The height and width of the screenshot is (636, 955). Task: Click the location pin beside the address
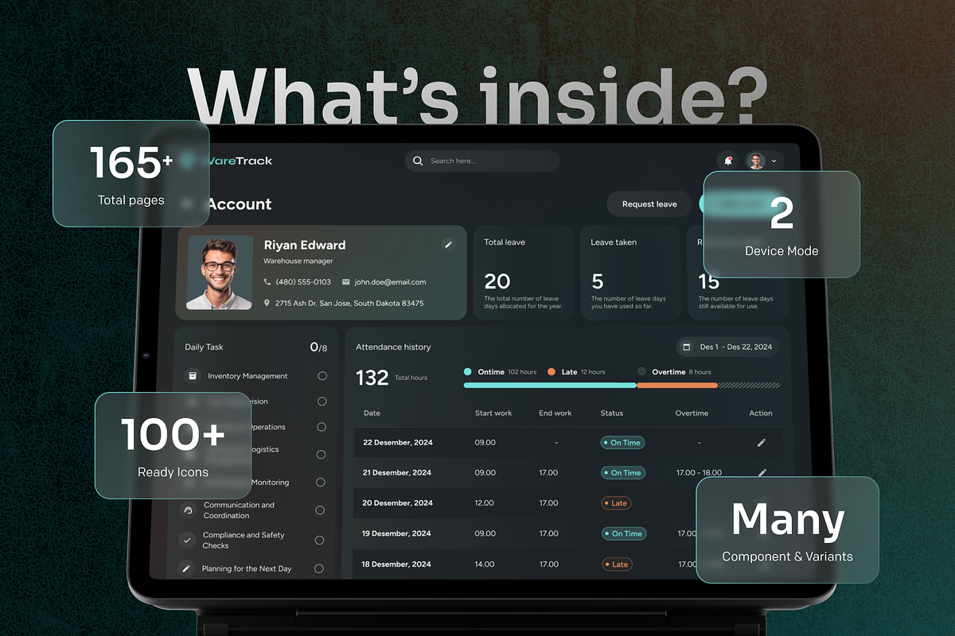pos(267,303)
